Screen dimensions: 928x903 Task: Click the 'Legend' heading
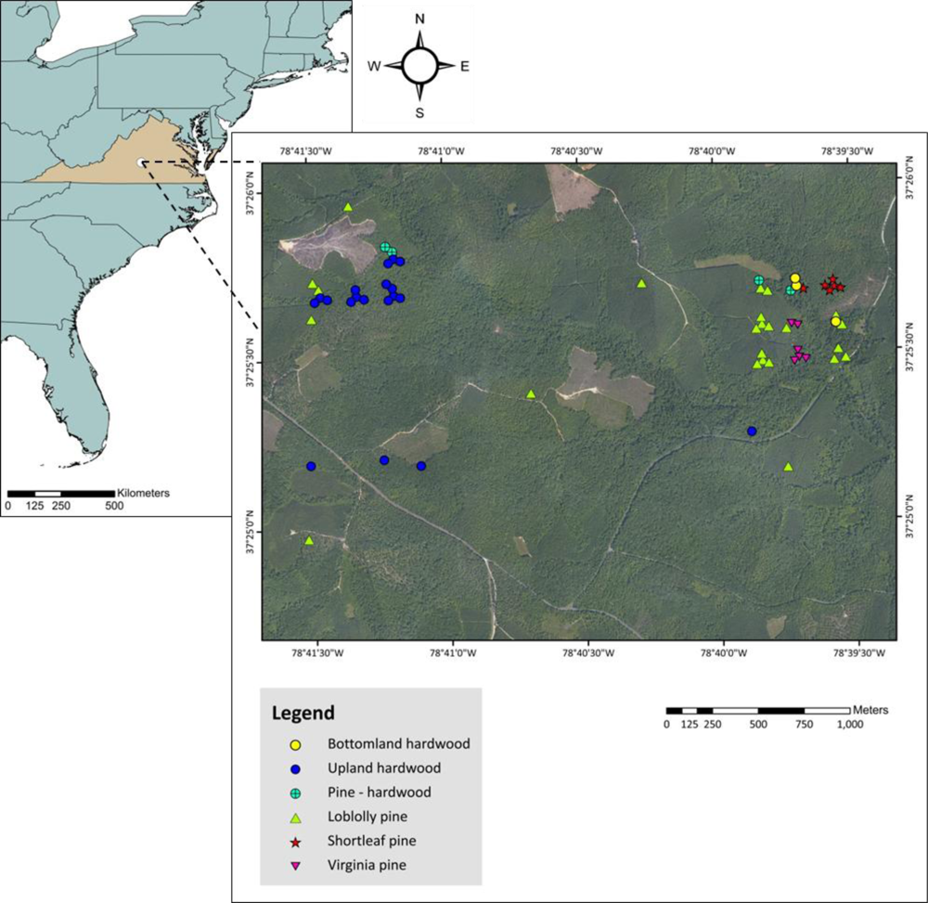pyautogui.click(x=303, y=713)
